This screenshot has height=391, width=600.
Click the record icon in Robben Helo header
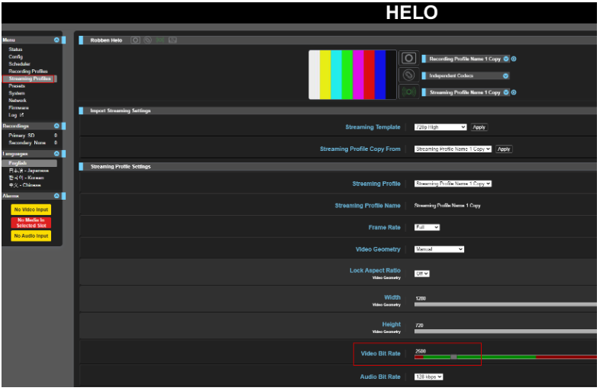coord(135,40)
